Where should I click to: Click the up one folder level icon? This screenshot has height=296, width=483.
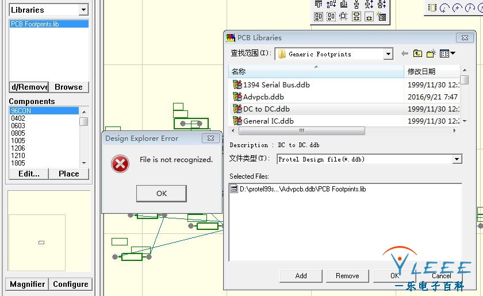(x=417, y=53)
